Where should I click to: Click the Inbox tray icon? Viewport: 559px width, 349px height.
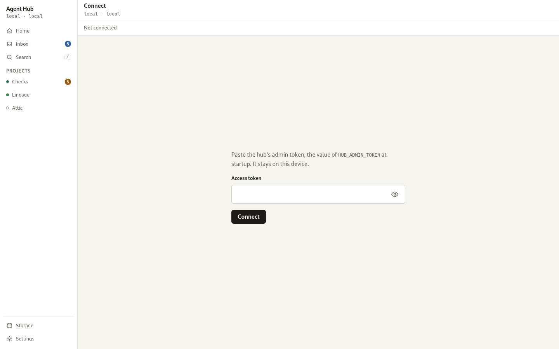coord(9,44)
